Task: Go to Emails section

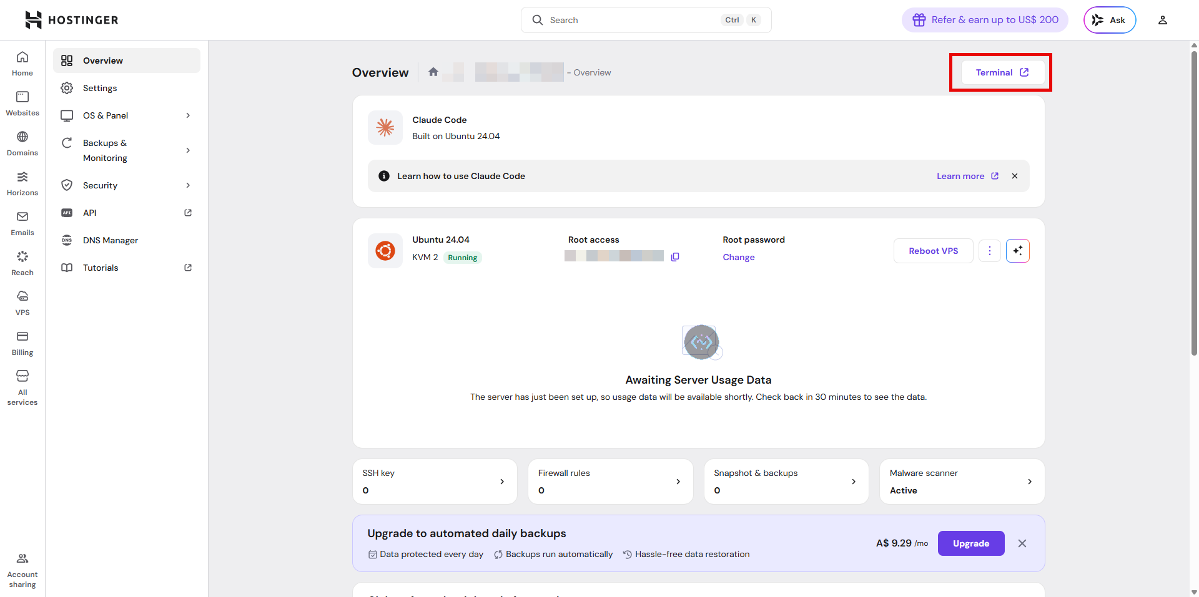Action: 22,223
